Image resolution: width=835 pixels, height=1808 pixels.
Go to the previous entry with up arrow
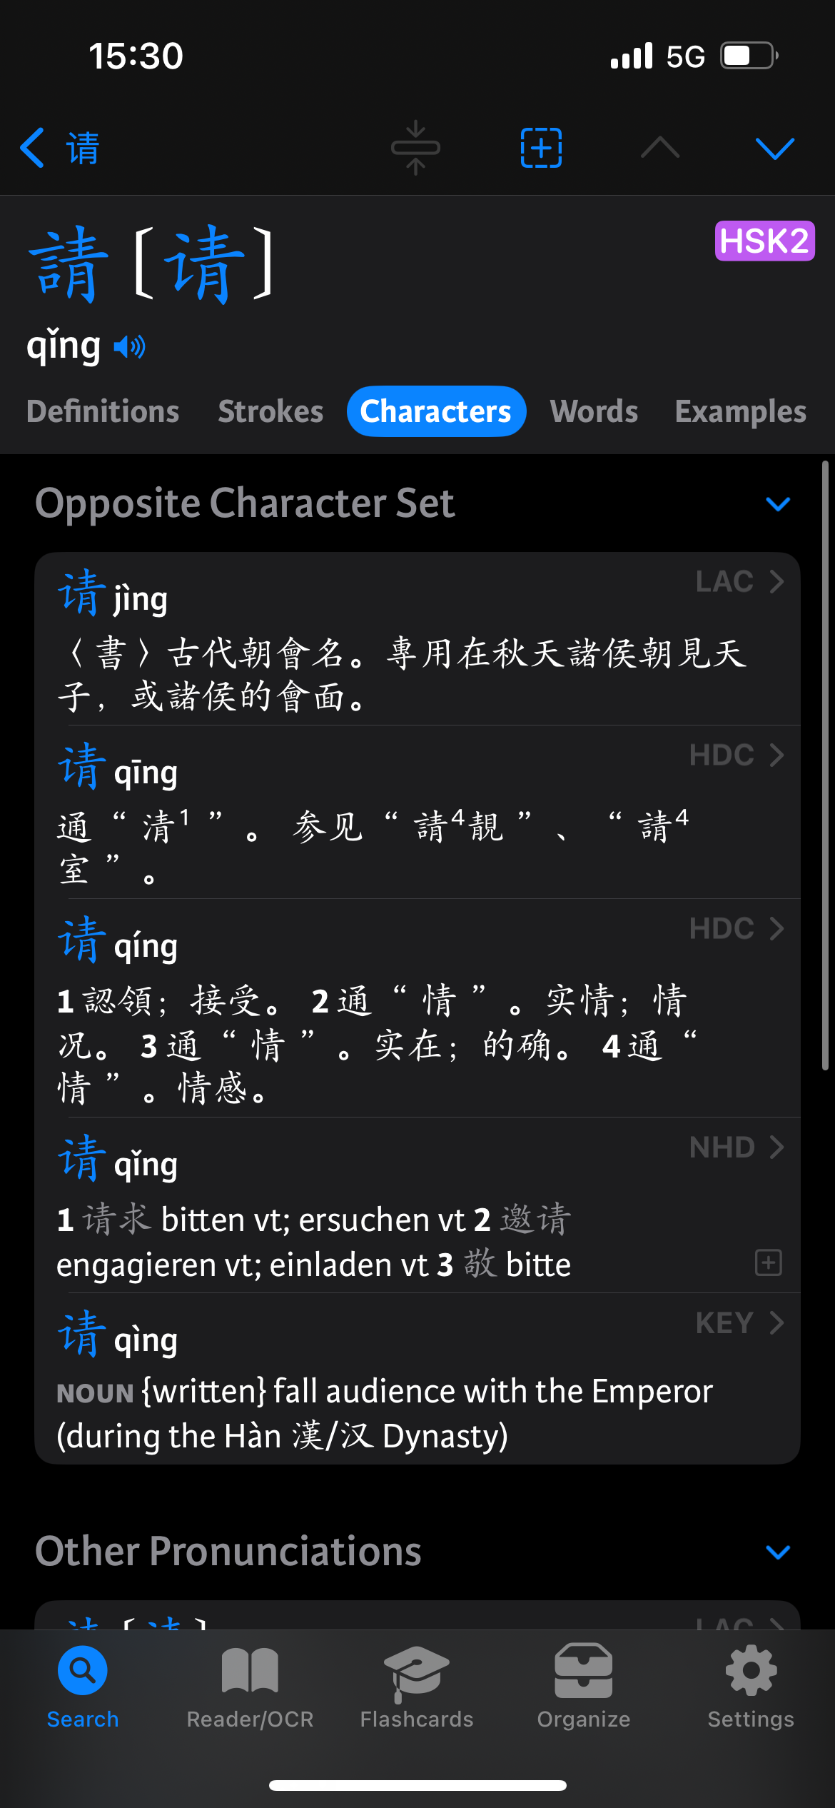coord(660,147)
